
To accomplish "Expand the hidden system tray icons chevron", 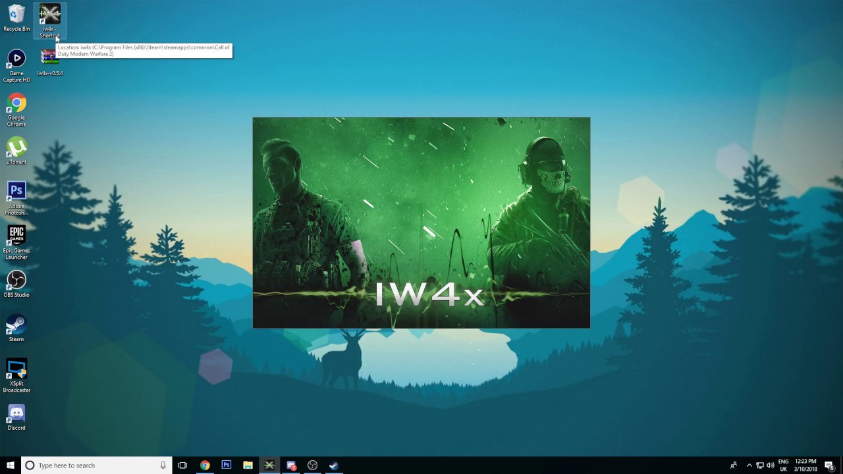I will pos(749,465).
